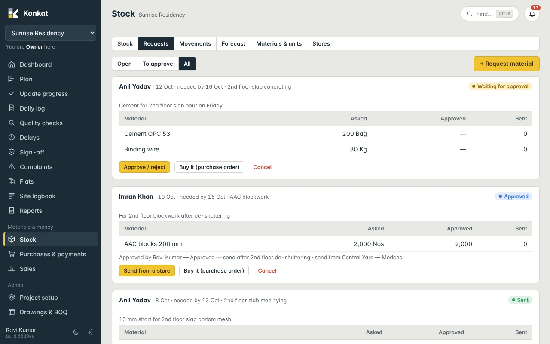Image resolution: width=550 pixels, height=344 pixels.
Task: Click the Quality checks magnifier icon
Action: (x=12, y=123)
